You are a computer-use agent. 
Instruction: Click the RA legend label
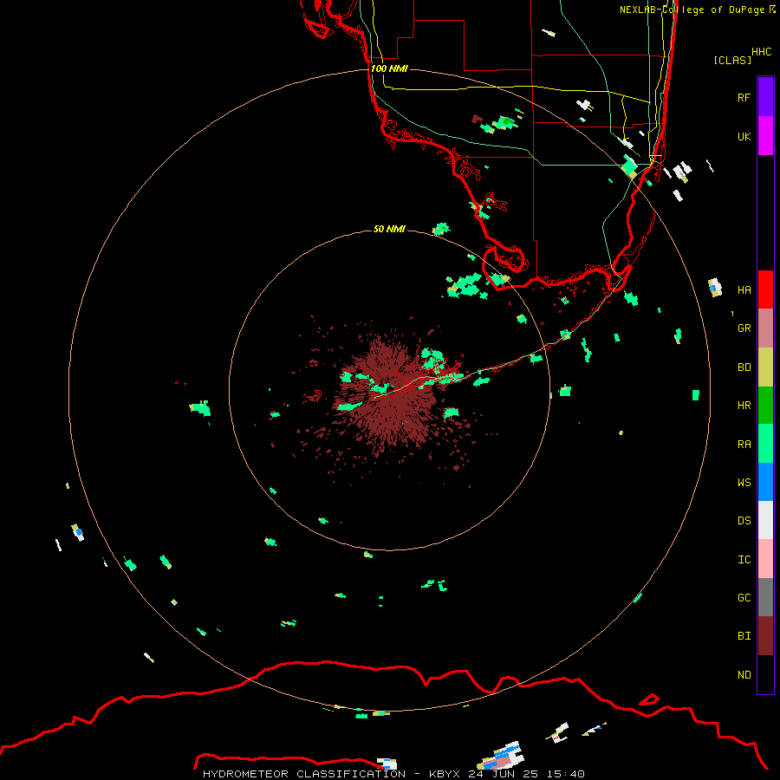744,445
